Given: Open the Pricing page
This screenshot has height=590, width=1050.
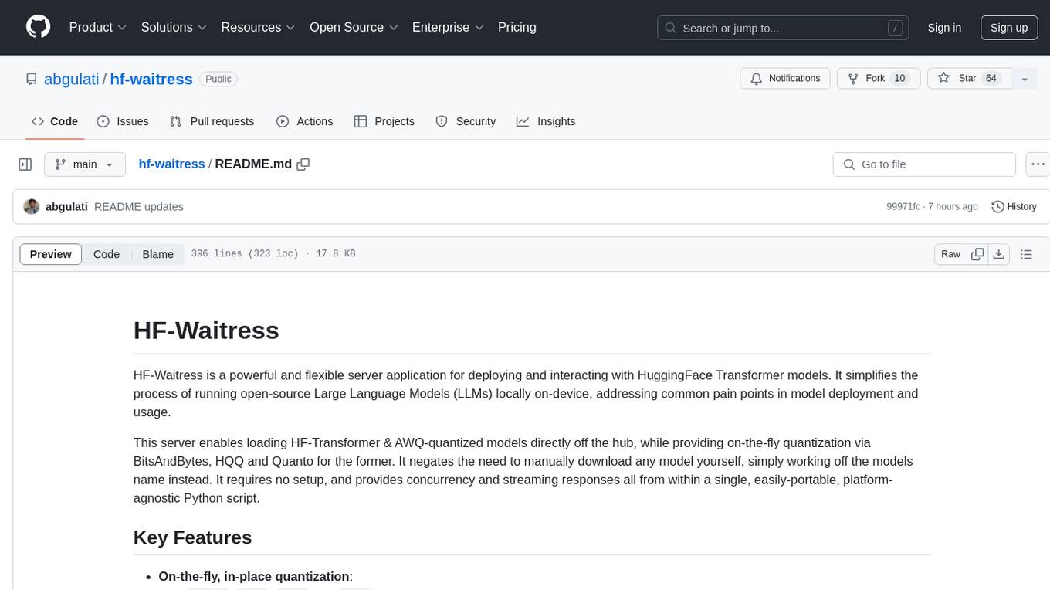Looking at the screenshot, I should 517,27.
